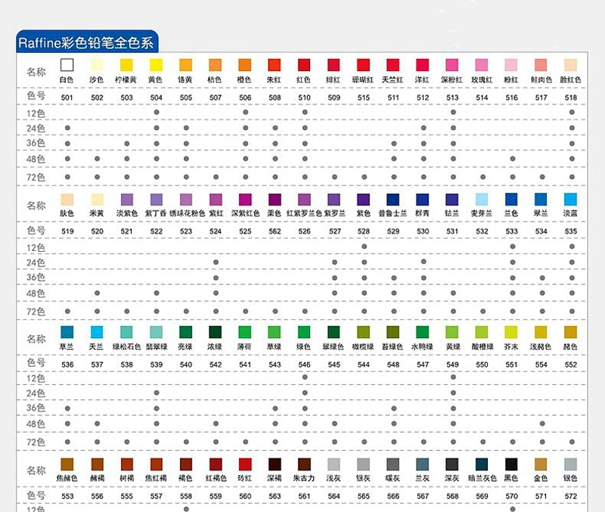Select the olive green 橄榄绿 swatch
This screenshot has height=512, width=605.
click(364, 332)
